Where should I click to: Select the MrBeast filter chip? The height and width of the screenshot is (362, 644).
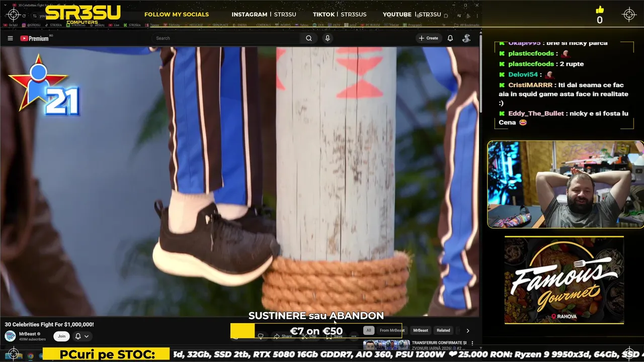coord(421,330)
